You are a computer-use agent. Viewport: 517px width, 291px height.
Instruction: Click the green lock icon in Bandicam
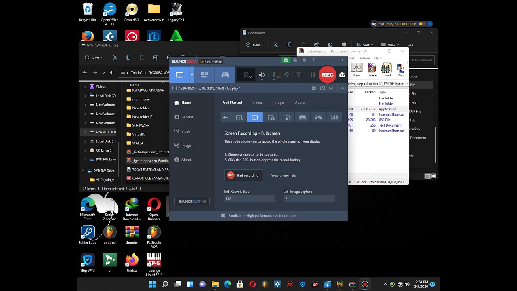coord(286,60)
